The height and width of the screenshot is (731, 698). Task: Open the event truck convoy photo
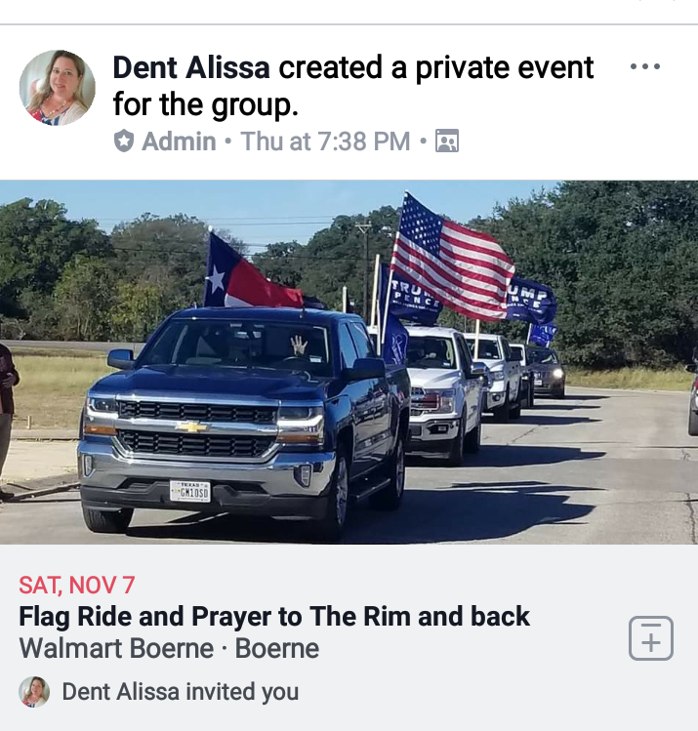point(349,362)
